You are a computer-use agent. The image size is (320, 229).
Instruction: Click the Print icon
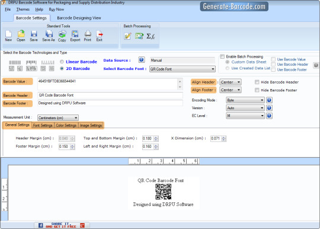(88, 36)
